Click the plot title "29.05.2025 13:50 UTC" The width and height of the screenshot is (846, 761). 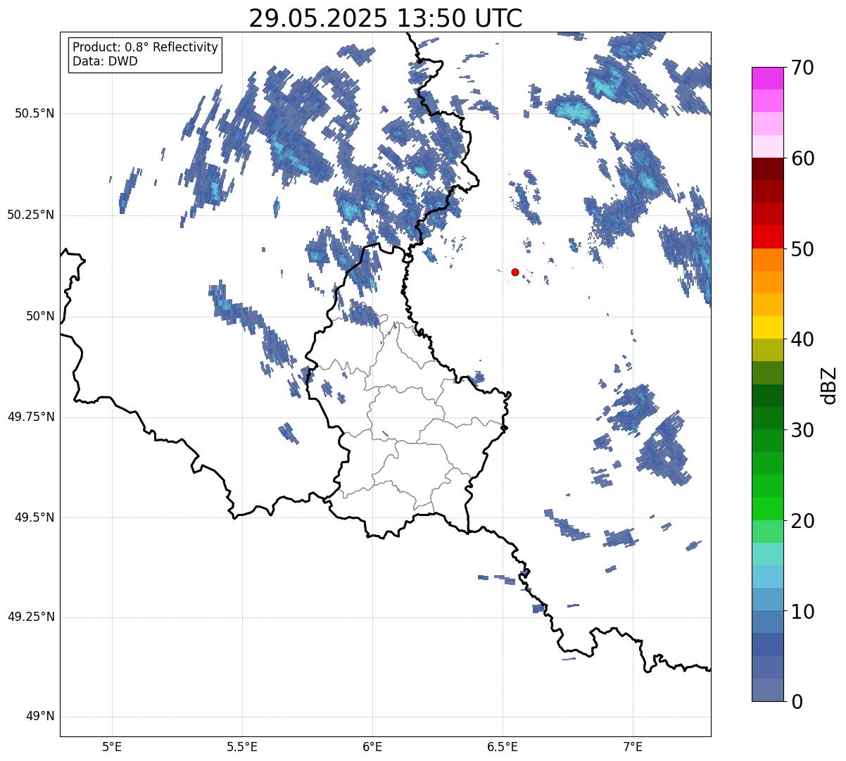click(x=386, y=18)
